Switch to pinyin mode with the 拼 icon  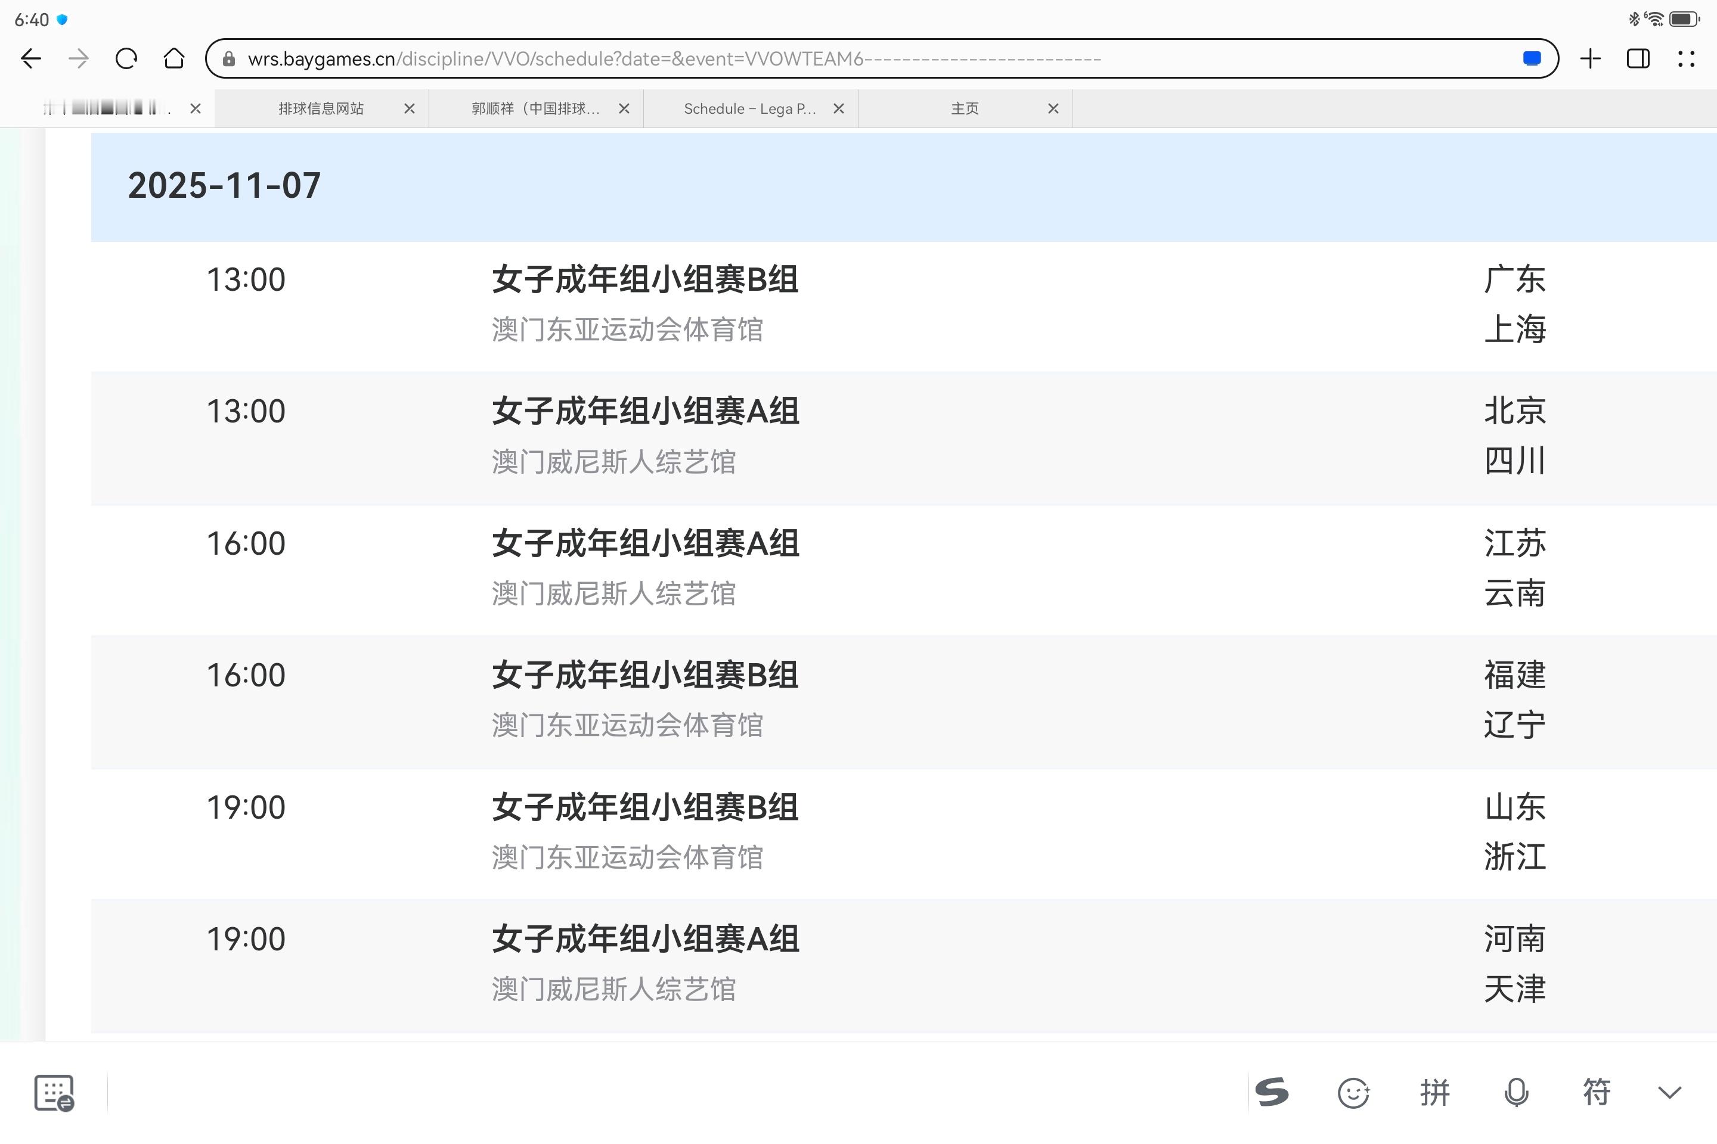tap(1435, 1092)
